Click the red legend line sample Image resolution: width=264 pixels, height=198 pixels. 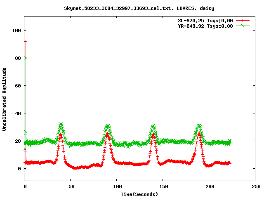243,21
